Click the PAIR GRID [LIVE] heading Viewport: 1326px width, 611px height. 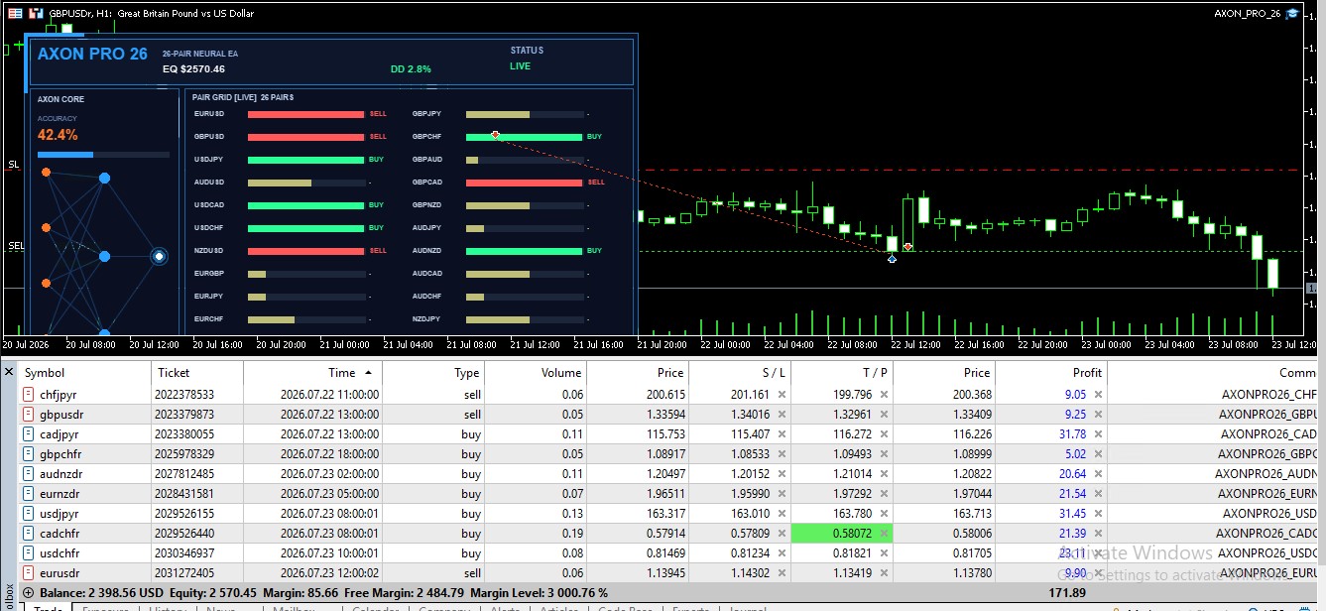243,97
